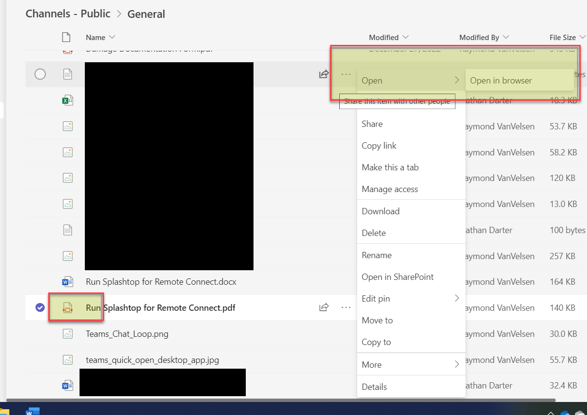Choose Move to from the context menu
The height and width of the screenshot is (415, 587).
[411, 320]
